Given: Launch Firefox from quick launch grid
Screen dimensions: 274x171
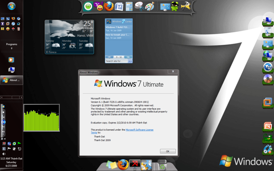Looking at the screenshot, I should point(13,18).
